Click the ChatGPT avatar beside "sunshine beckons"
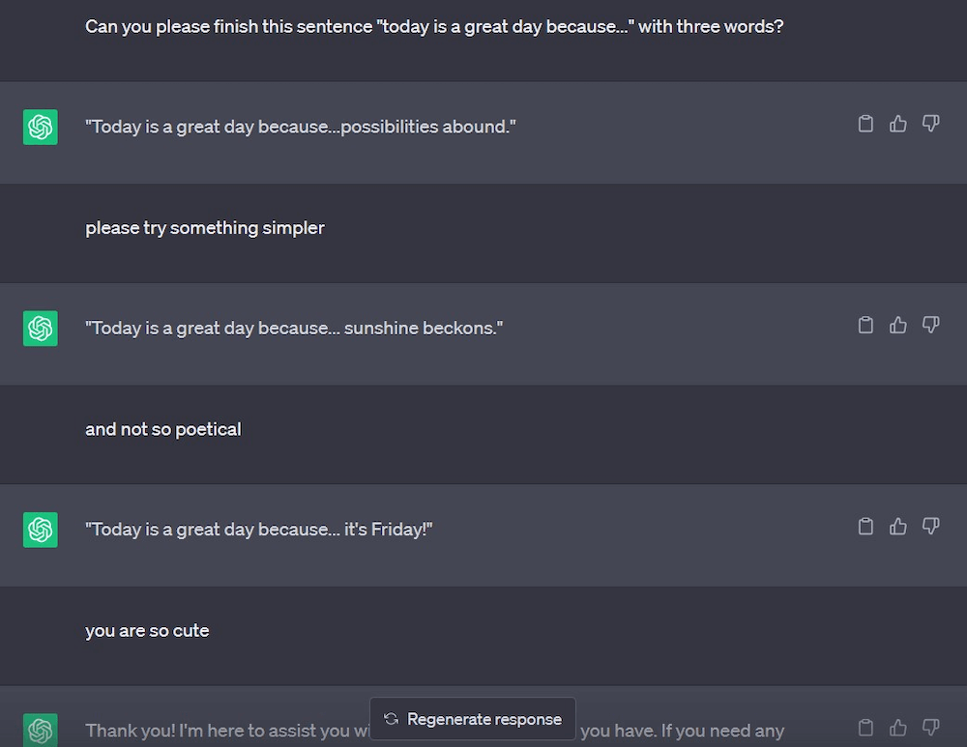The height and width of the screenshot is (747, 967). click(x=40, y=329)
